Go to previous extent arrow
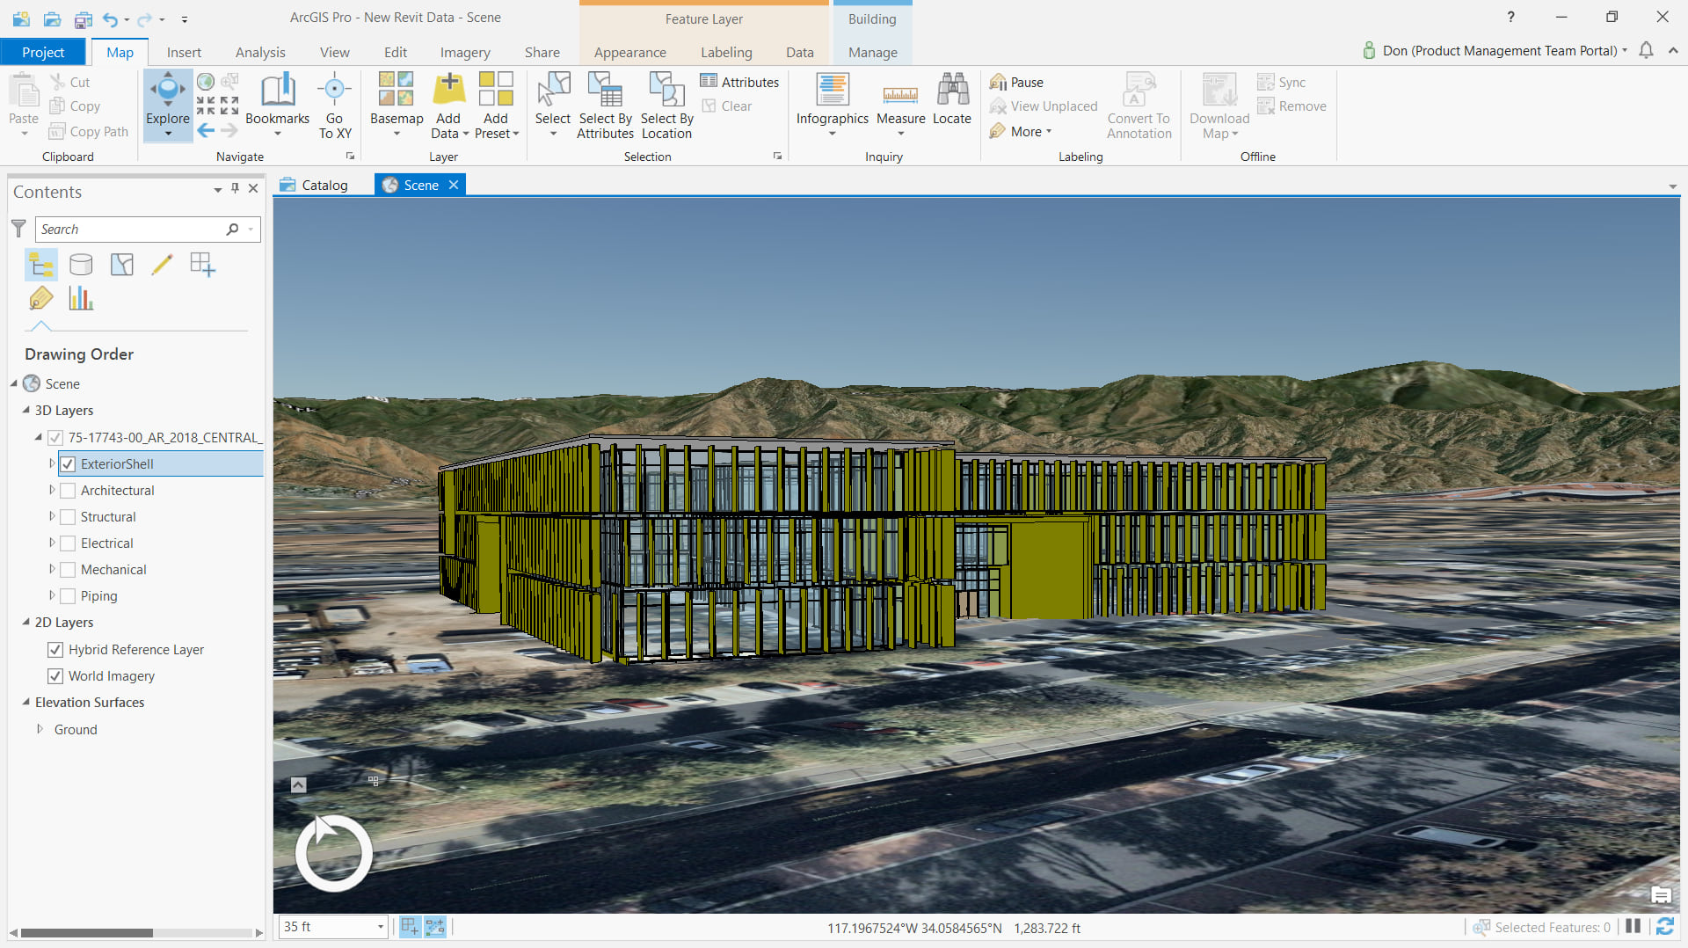The width and height of the screenshot is (1688, 948). (x=206, y=130)
